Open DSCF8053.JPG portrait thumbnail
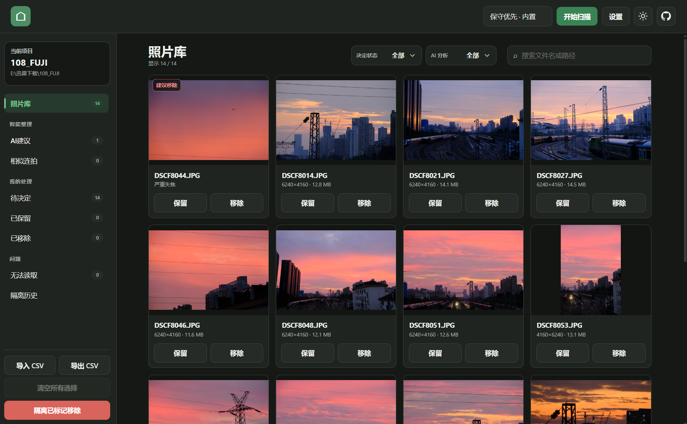The image size is (687, 424). click(591, 270)
